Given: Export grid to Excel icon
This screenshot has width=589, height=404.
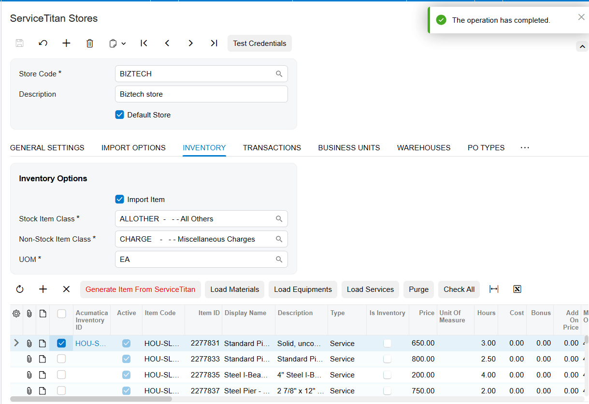Looking at the screenshot, I should pos(517,289).
